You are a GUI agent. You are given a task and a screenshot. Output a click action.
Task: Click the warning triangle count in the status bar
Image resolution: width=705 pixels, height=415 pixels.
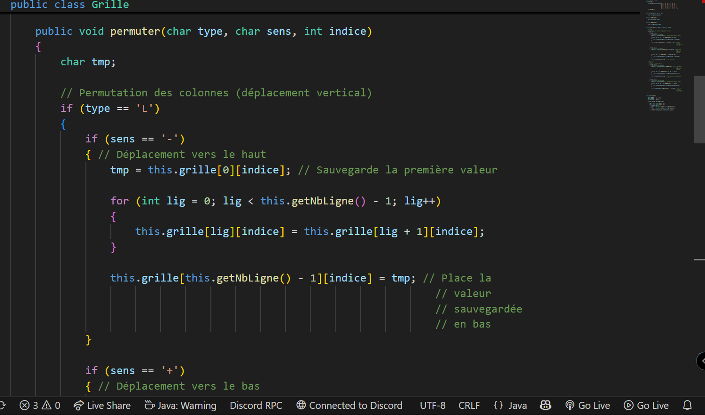click(x=51, y=405)
